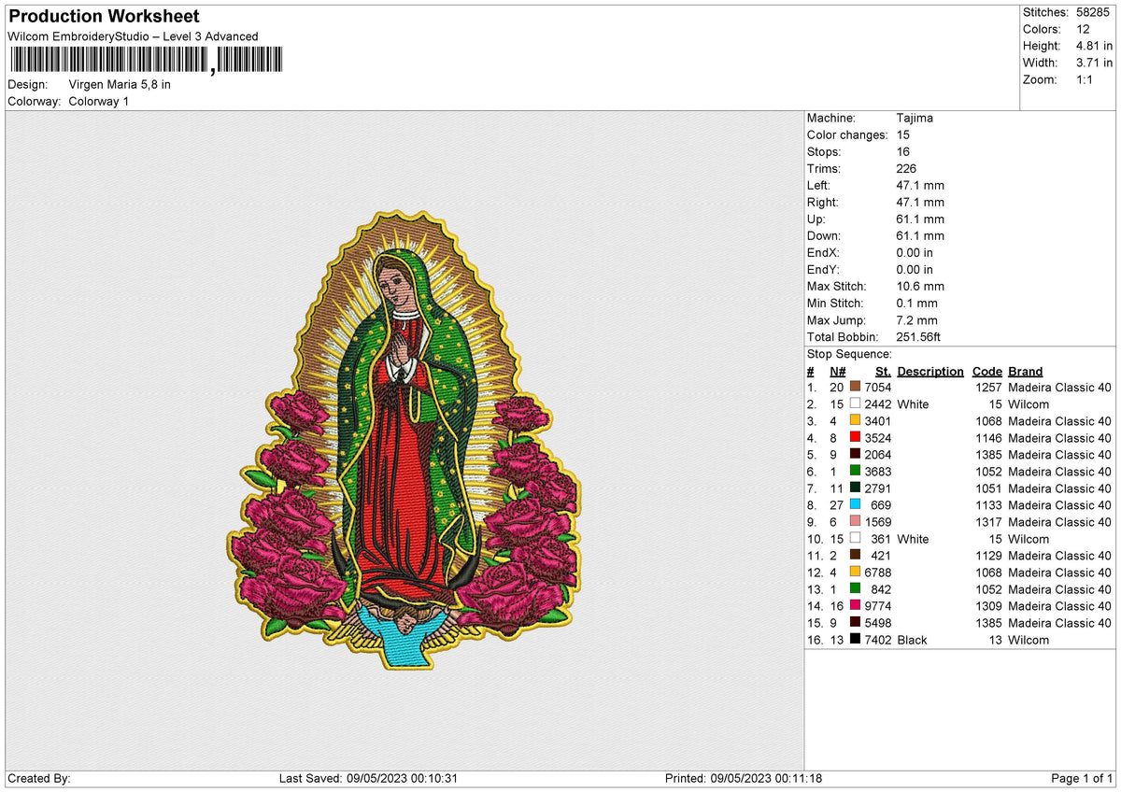Click the design barcode image
The height and width of the screenshot is (792, 1121).
145,60
